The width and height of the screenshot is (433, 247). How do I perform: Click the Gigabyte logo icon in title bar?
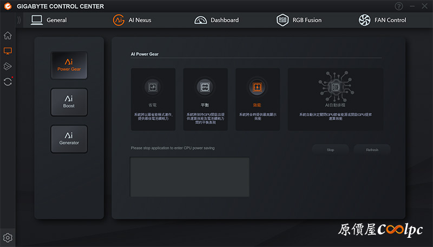[8, 6]
